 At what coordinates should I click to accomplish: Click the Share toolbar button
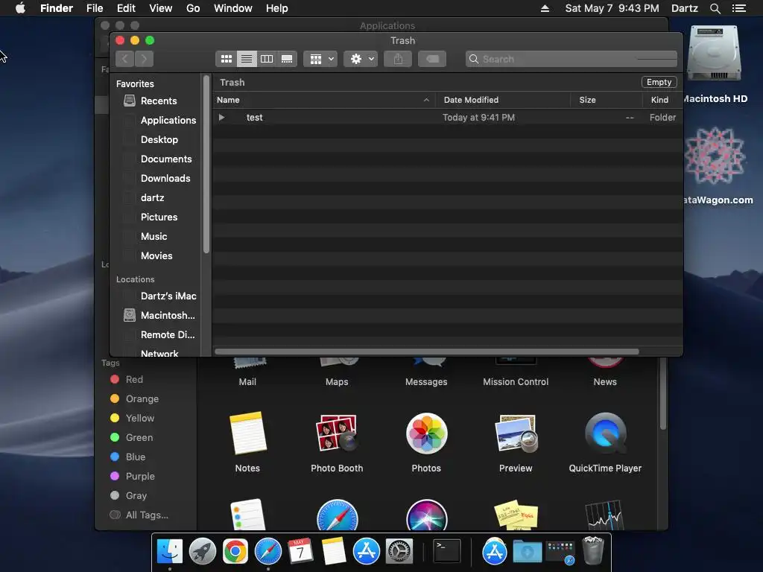pos(398,59)
